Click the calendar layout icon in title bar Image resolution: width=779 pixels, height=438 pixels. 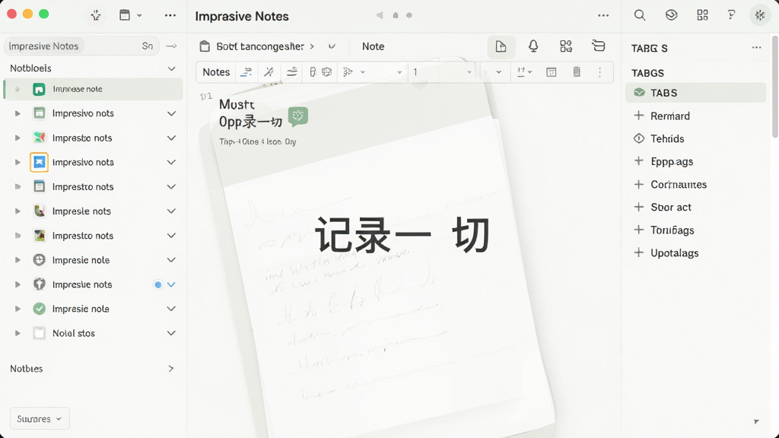[125, 15]
